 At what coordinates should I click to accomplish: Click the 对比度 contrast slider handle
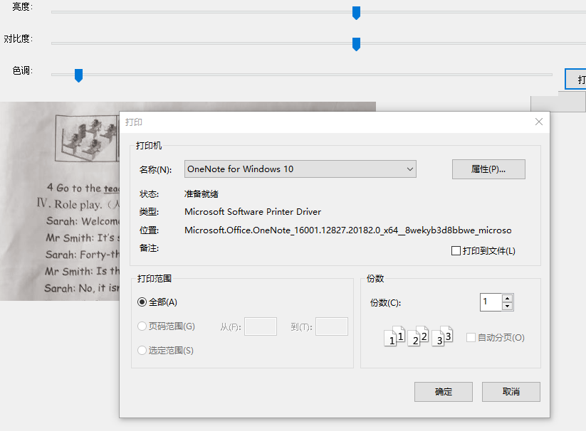pos(357,44)
